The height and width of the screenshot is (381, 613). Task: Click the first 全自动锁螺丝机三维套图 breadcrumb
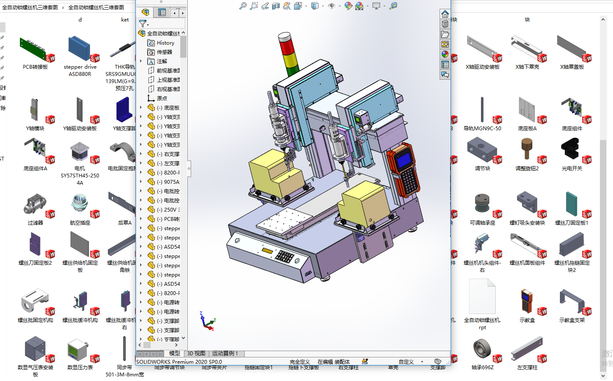click(30, 7)
